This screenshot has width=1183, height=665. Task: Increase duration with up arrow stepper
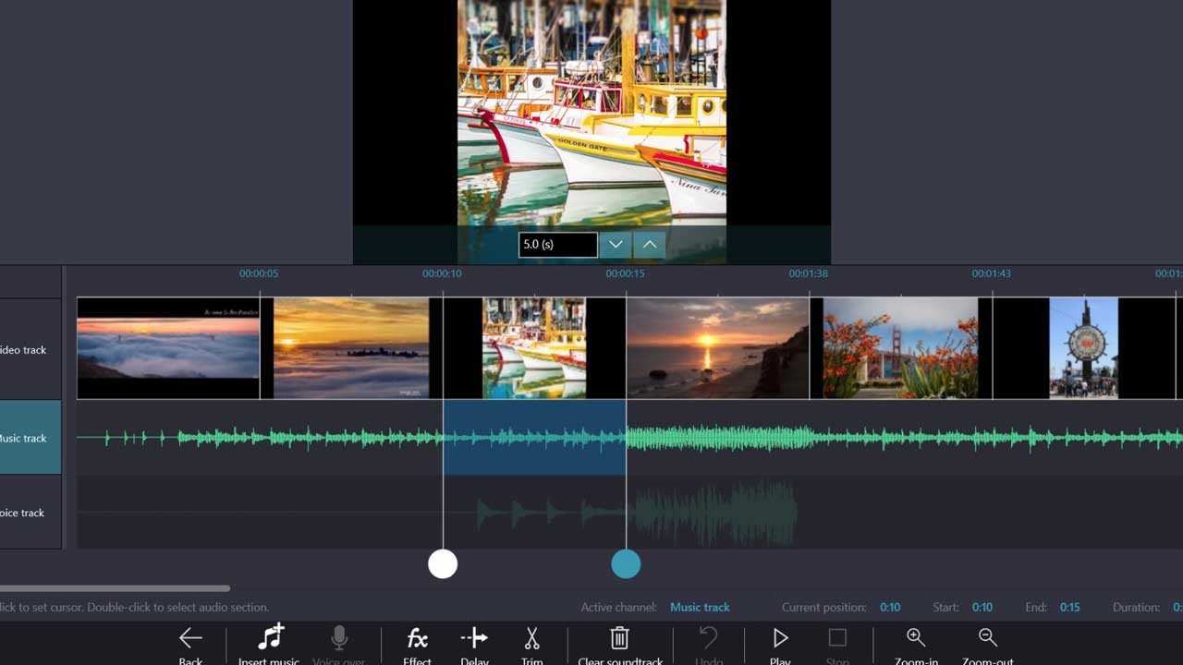point(650,244)
